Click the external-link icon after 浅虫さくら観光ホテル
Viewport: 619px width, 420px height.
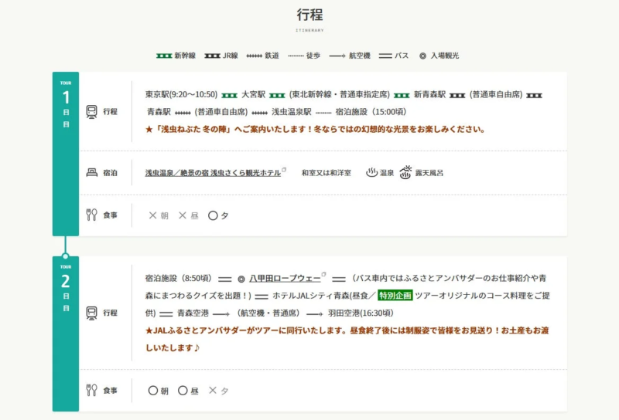tap(284, 170)
